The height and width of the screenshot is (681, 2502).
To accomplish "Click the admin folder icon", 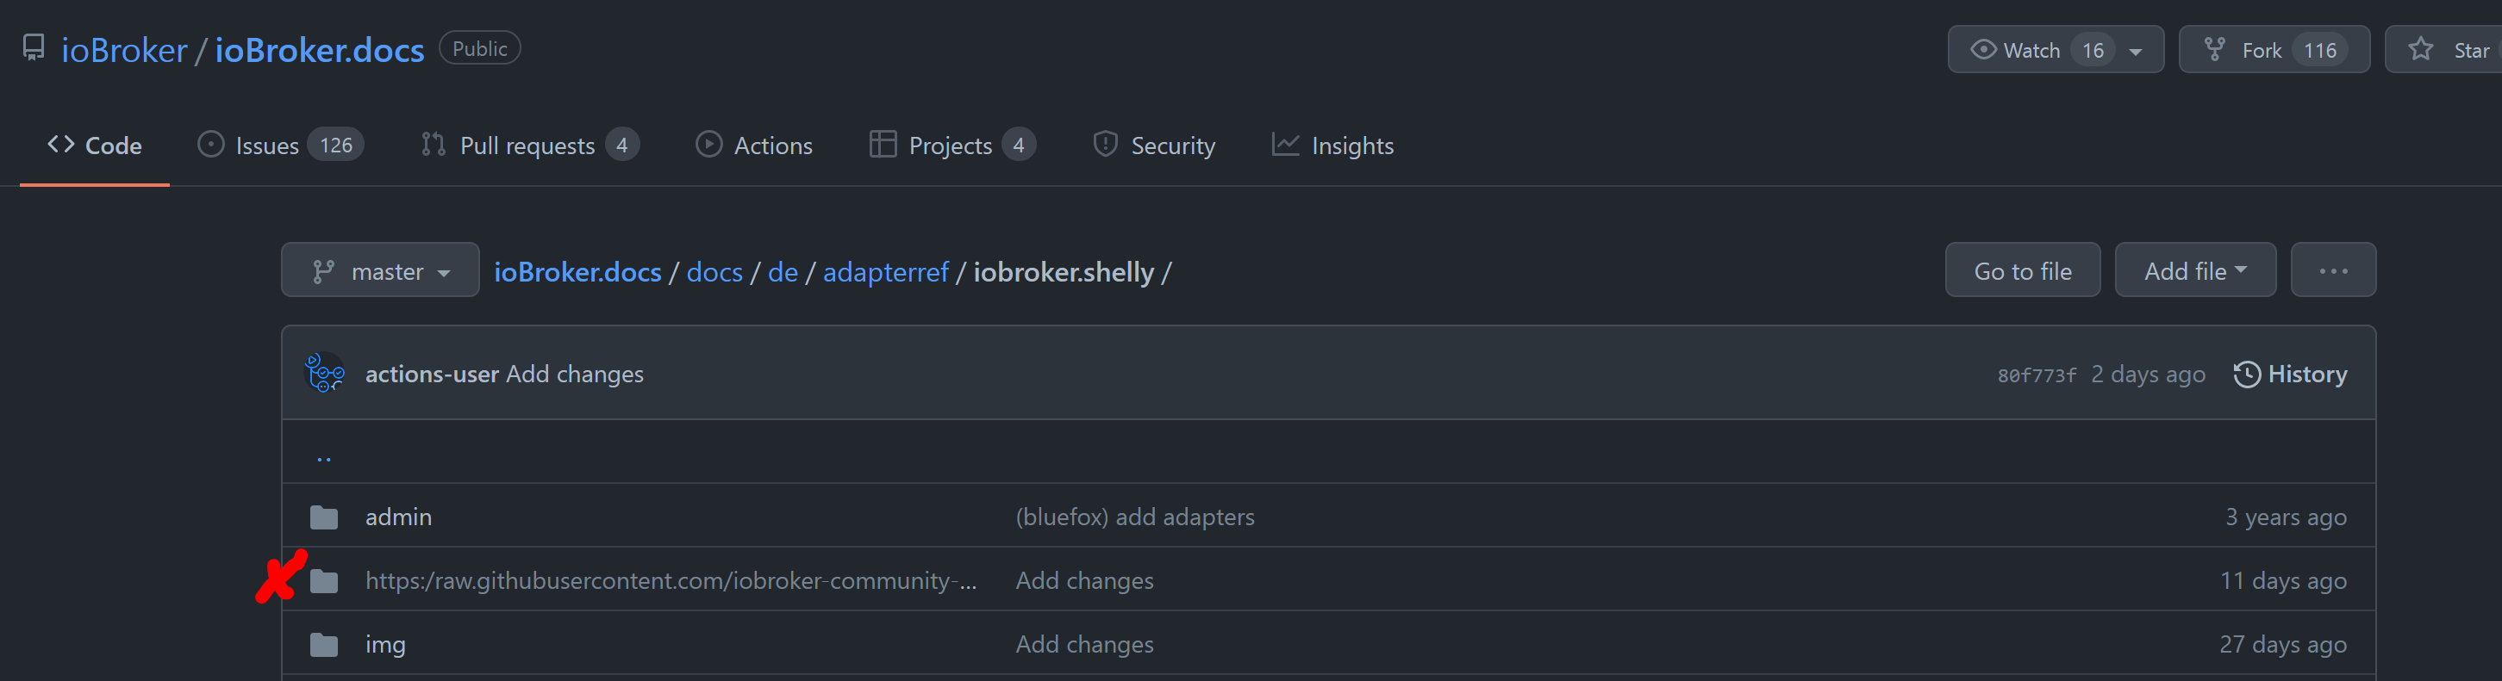I will (324, 518).
